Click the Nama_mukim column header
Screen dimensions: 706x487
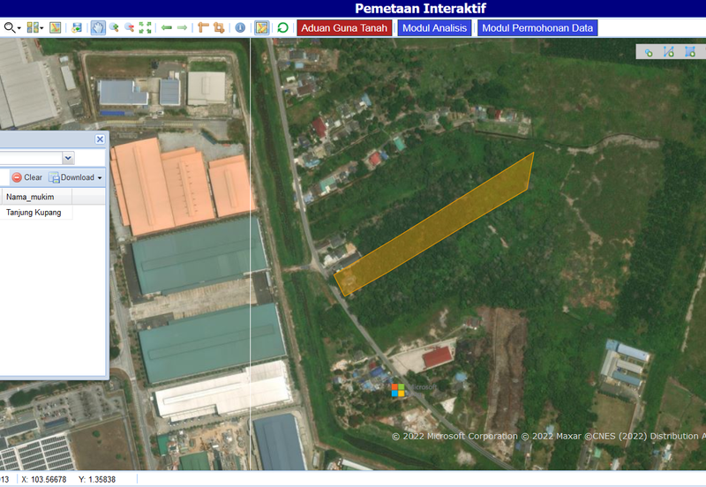[x=36, y=197]
